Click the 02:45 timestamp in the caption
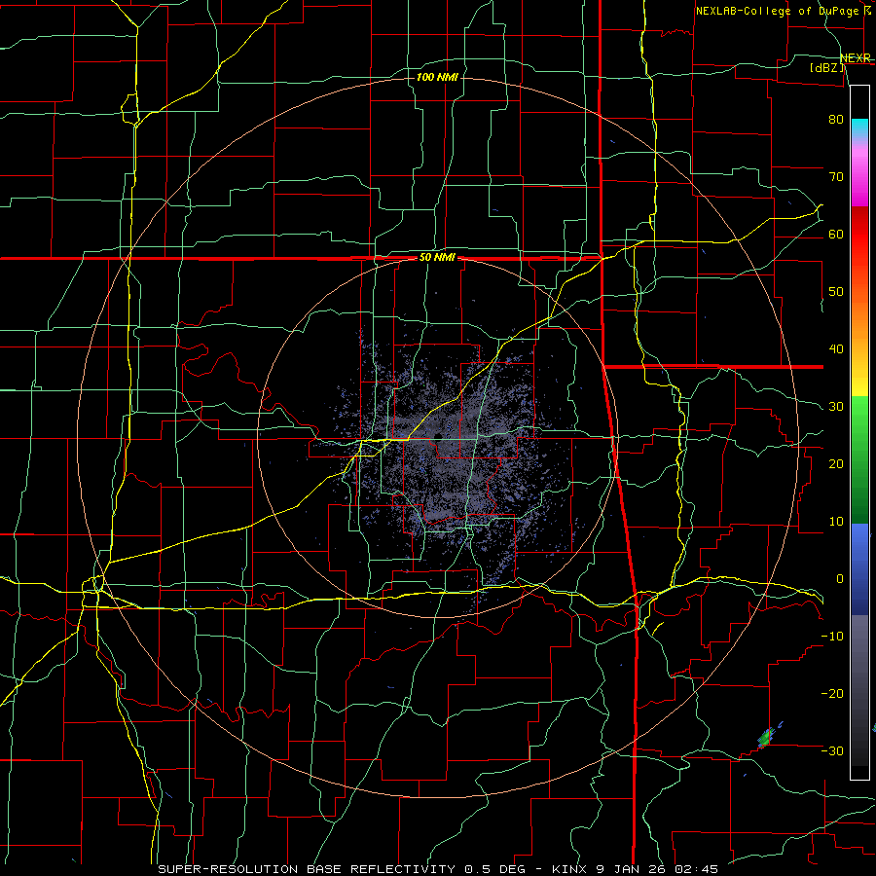The height and width of the screenshot is (876, 876). 696,869
